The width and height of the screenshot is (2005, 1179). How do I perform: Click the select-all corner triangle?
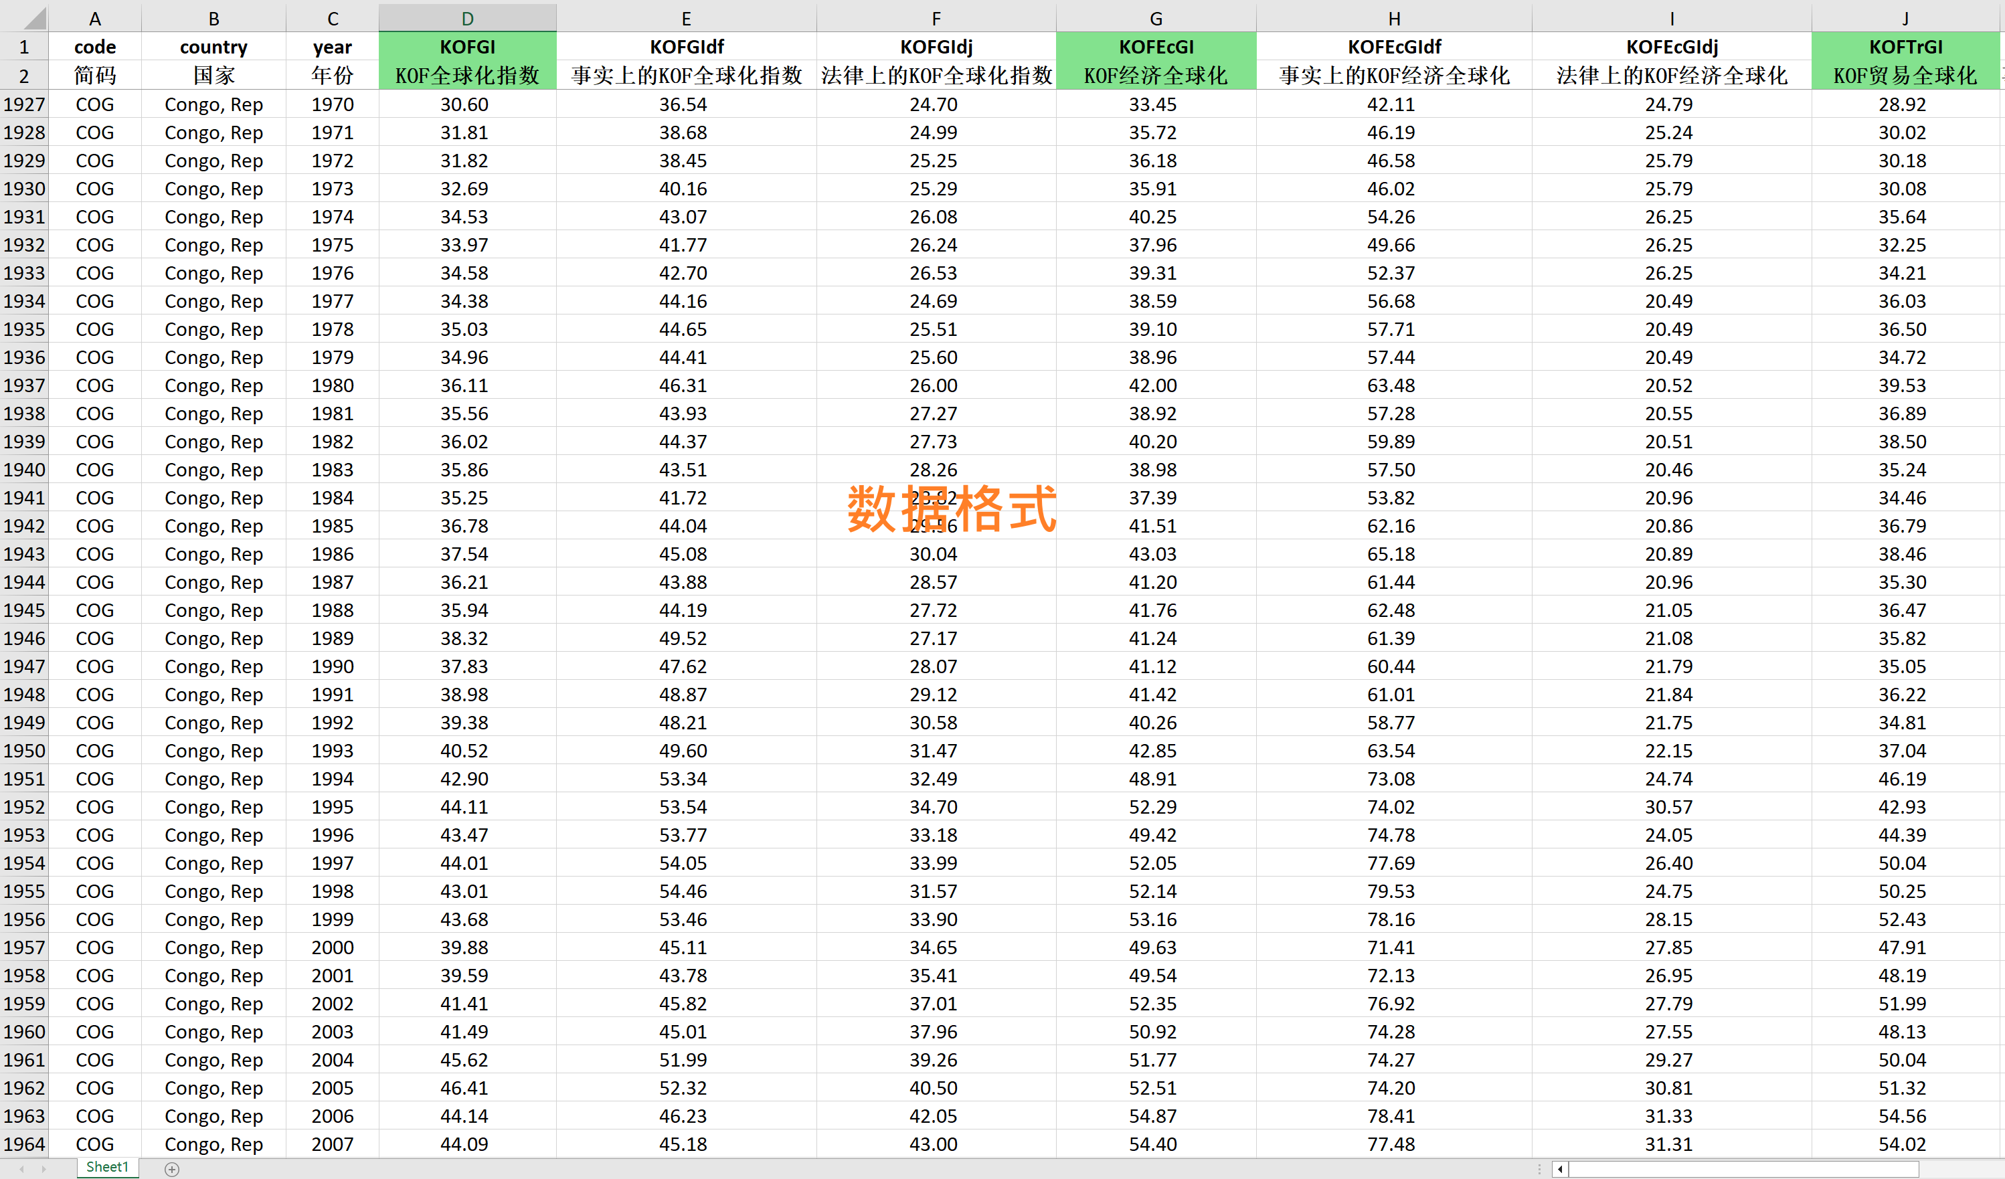[24, 17]
